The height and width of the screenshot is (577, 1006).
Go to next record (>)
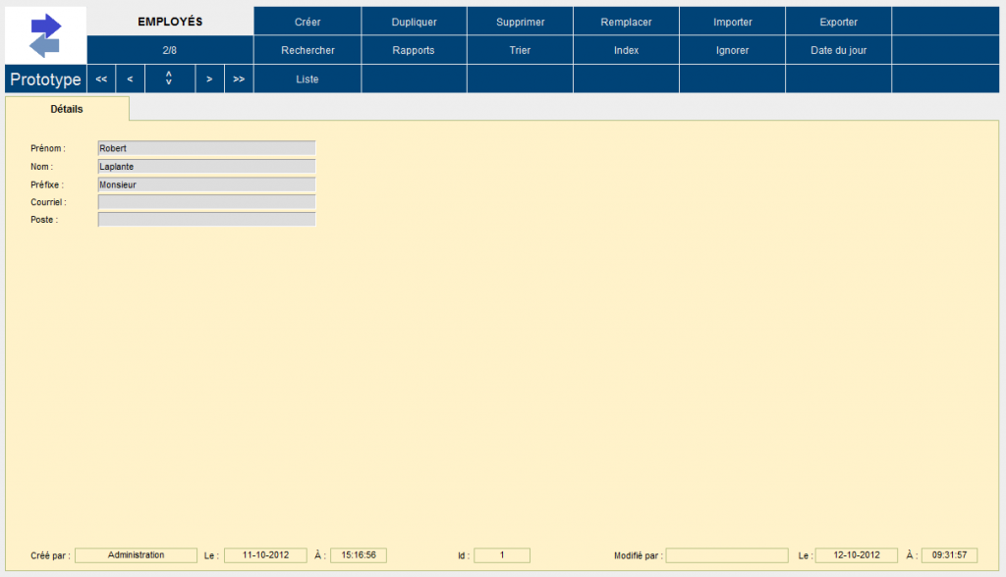coord(209,79)
